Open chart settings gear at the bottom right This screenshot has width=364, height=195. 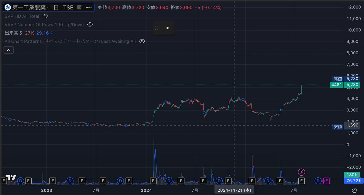click(354, 190)
